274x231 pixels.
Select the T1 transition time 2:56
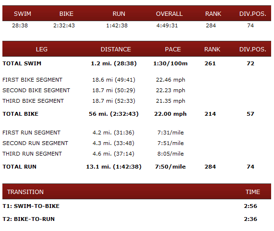tap(250, 206)
